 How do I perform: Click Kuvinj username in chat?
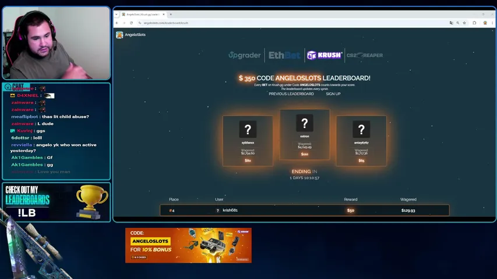(x=24, y=131)
